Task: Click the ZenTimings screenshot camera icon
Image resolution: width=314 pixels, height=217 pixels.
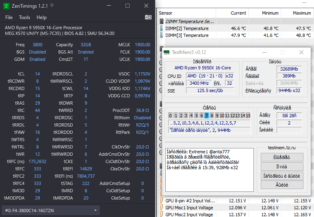Action: 148,17
